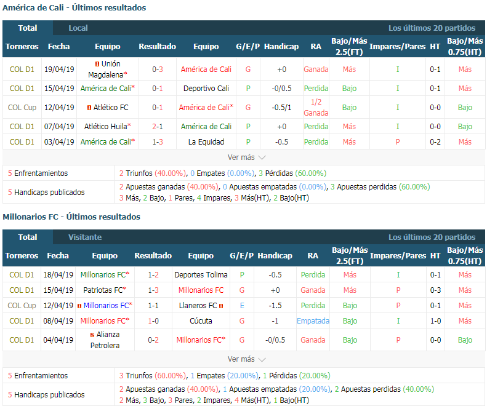Click '3 Triunfos (60.00%)' in Millonarios summary
Viewport: 487px width, 406px height.
[153, 376]
